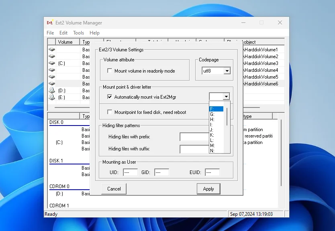Viewport: 335px width, 231px height.
Task: Uncheck Automatically mount via Ext2Mgr
Action: pyautogui.click(x=110, y=97)
